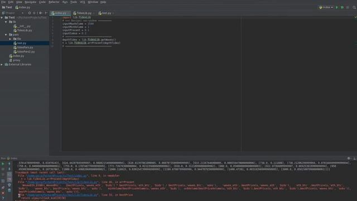
Task: Open Project panel gear settings
Action: pyautogui.click(x=40, y=13)
